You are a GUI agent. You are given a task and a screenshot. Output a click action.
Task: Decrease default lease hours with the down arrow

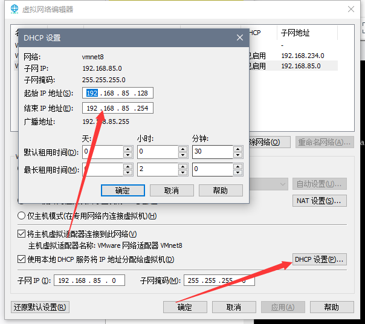[x=182, y=155]
